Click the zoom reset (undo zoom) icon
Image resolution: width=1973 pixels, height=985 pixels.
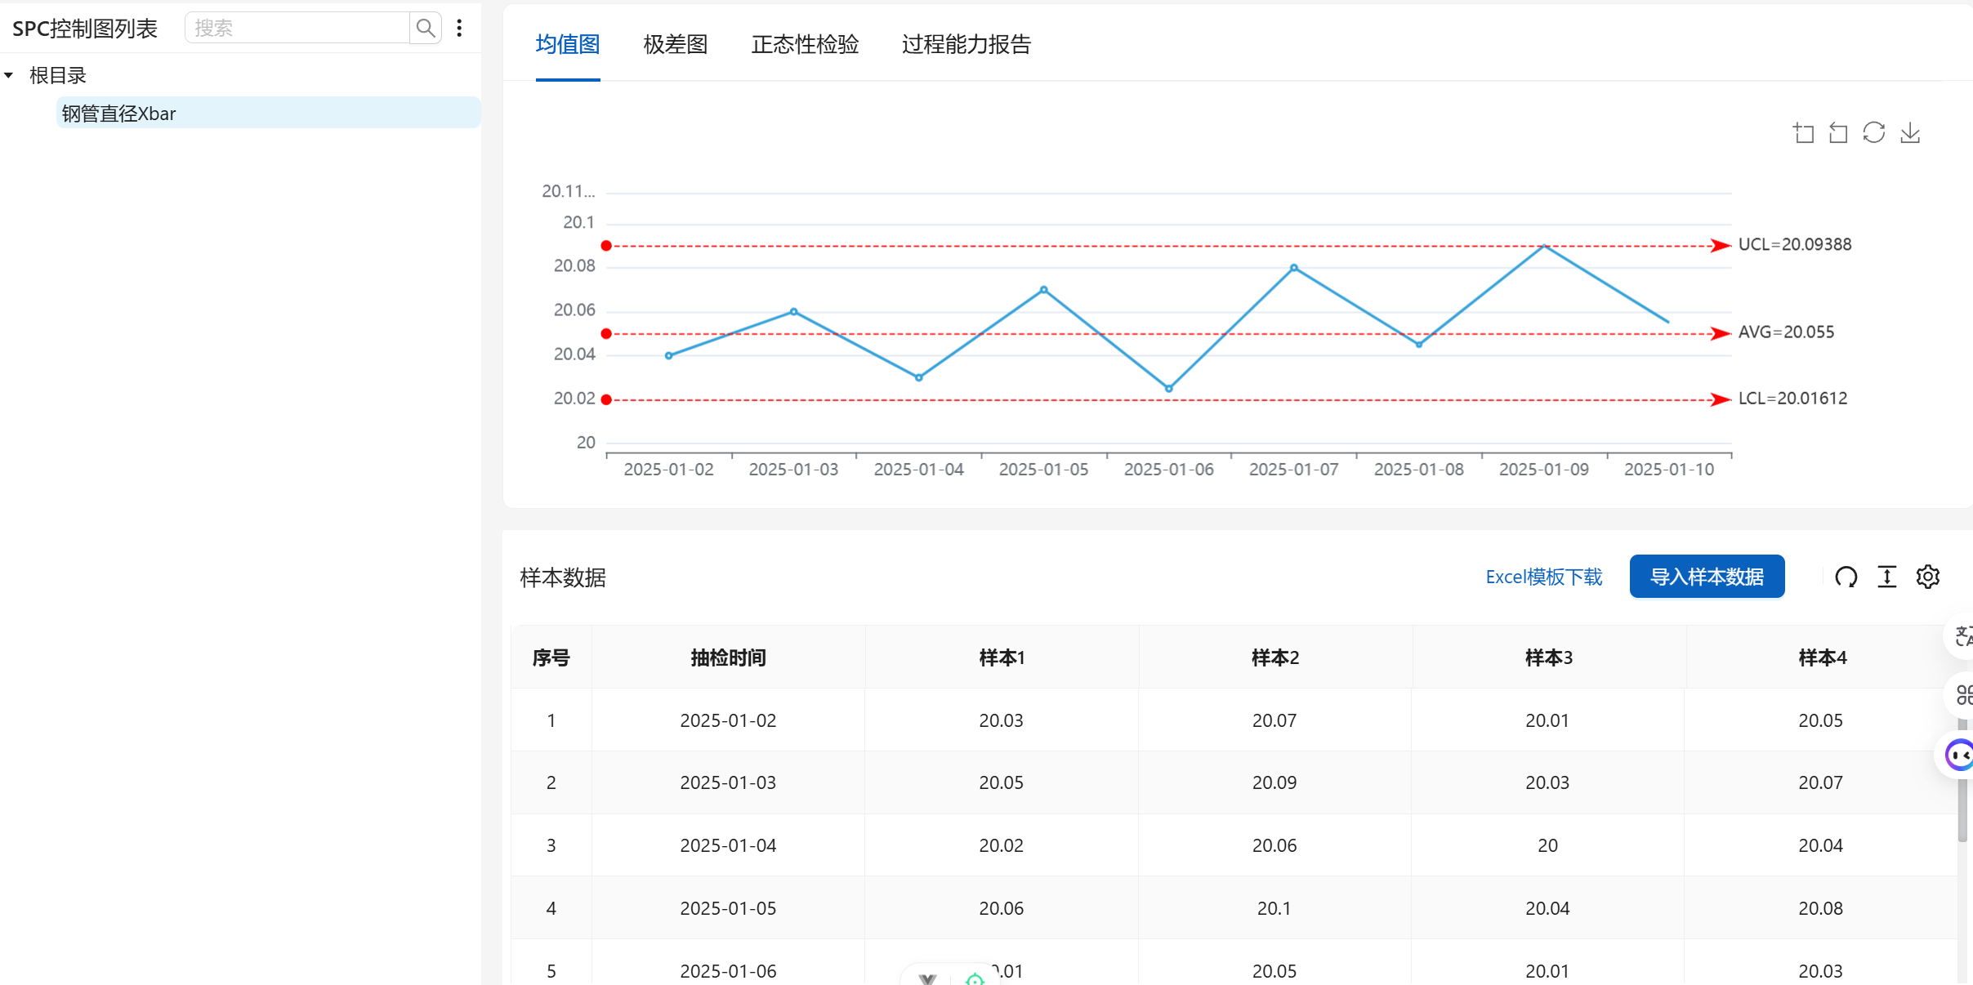(x=1838, y=133)
